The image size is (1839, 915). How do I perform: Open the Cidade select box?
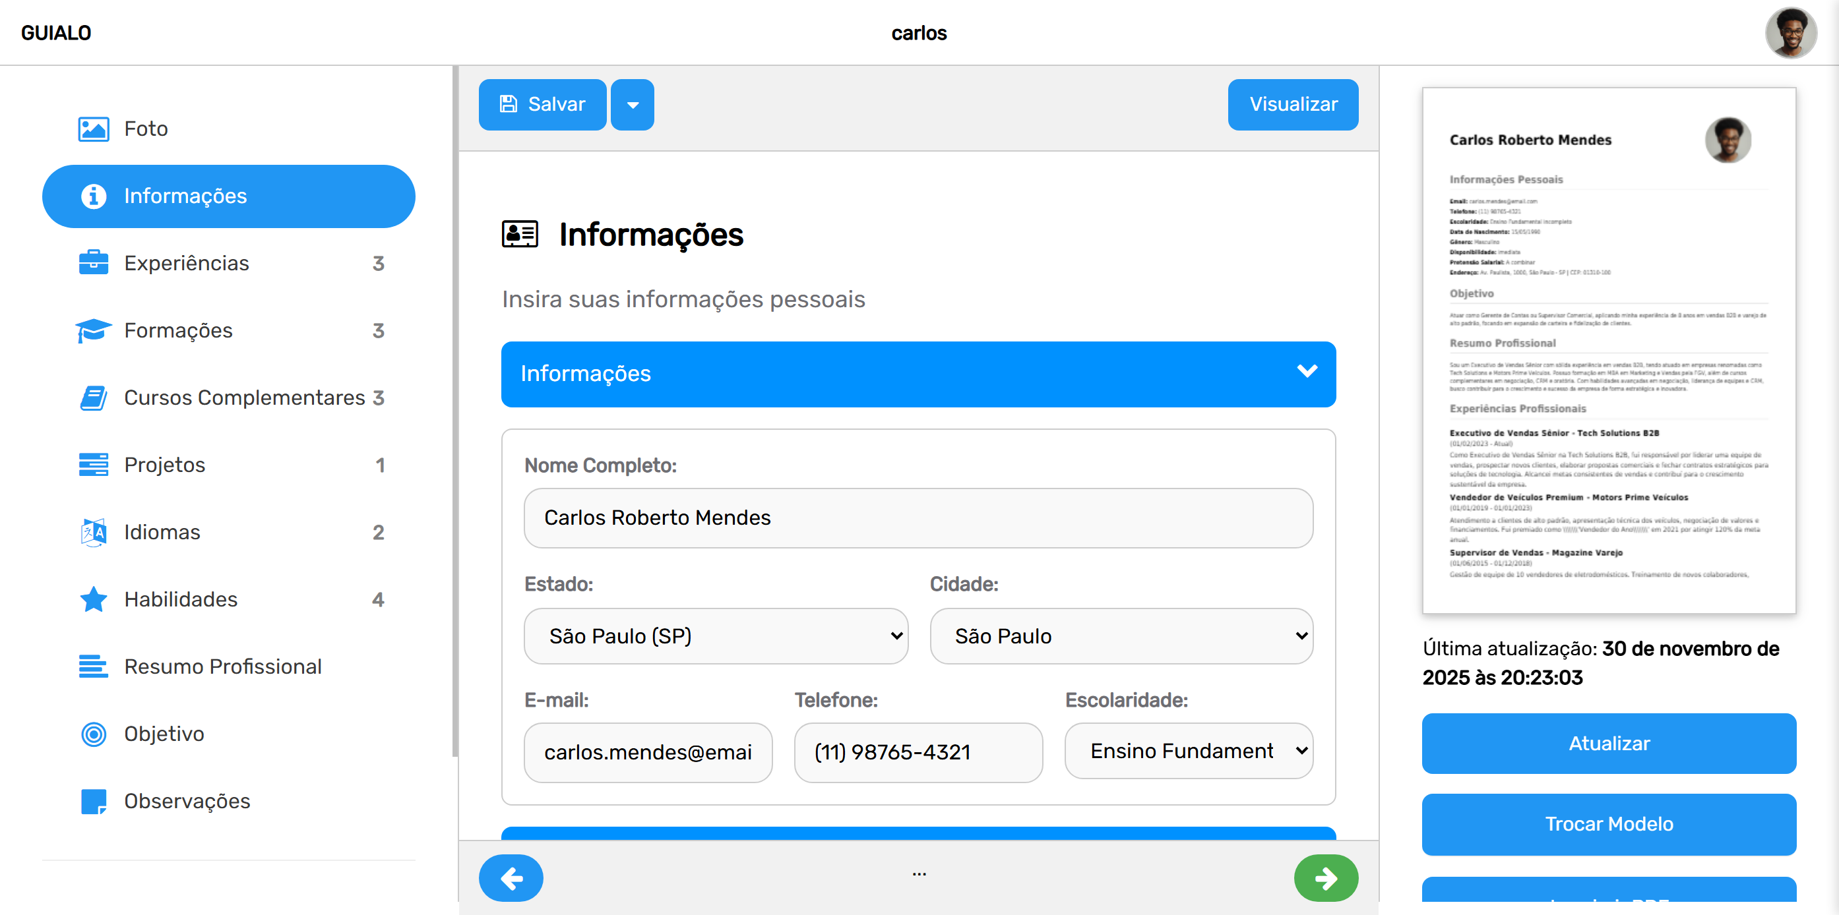[1121, 636]
